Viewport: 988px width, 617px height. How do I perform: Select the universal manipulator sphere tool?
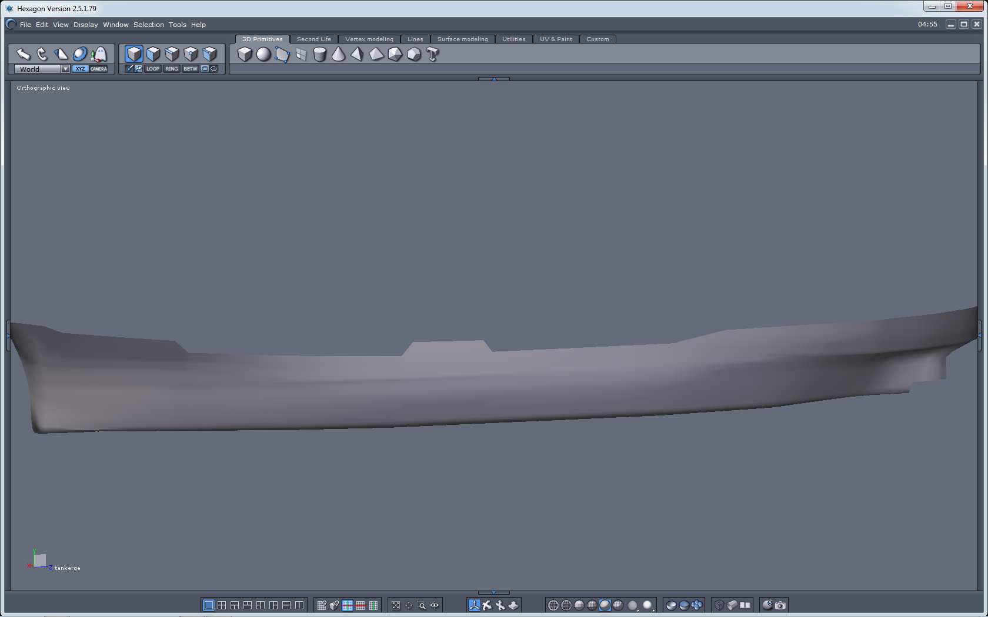pyautogui.click(x=80, y=54)
